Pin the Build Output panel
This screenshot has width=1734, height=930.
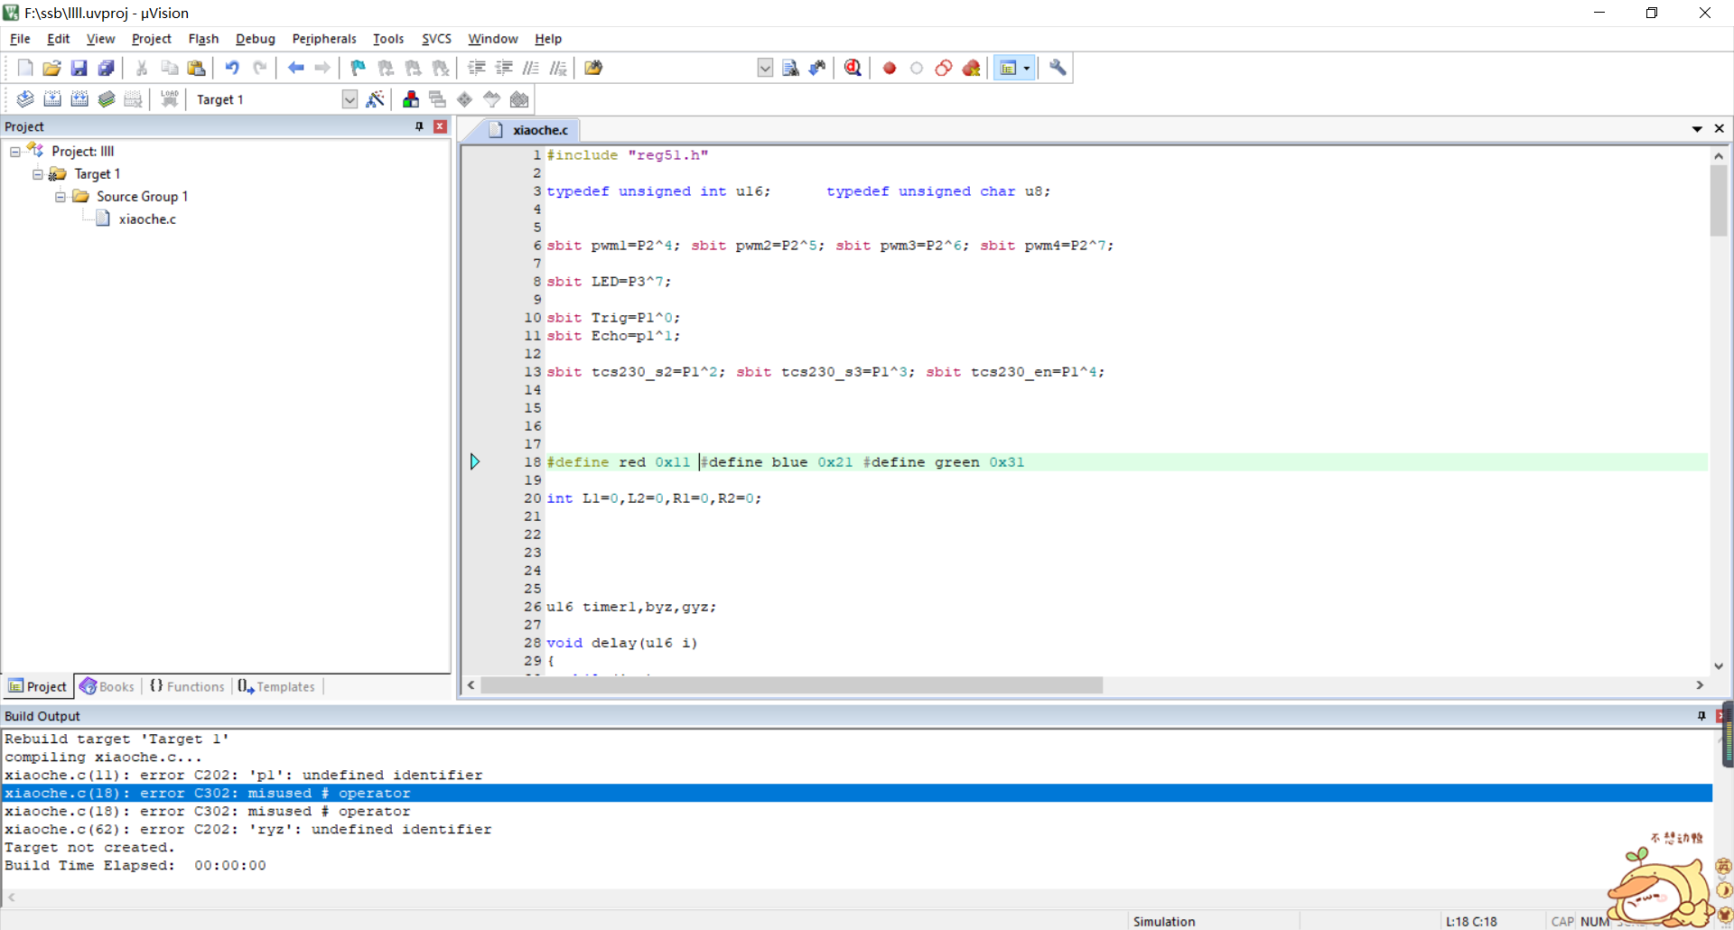click(1701, 716)
